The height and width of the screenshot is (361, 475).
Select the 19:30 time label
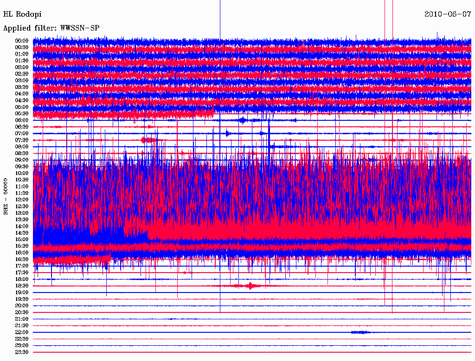22,299
